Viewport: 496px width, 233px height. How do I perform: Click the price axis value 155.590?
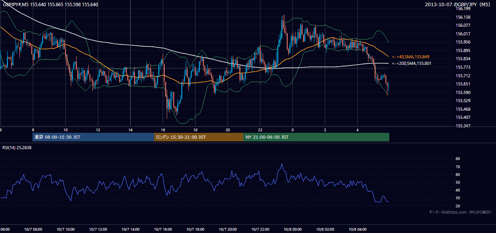463,92
